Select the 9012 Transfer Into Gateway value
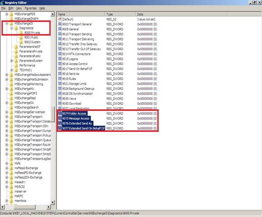This screenshot has height=217, width=262. pyautogui.click(x=80, y=44)
